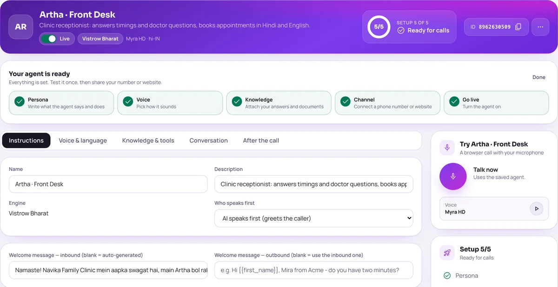Click "Pick how it sounds" text

[x=156, y=107]
